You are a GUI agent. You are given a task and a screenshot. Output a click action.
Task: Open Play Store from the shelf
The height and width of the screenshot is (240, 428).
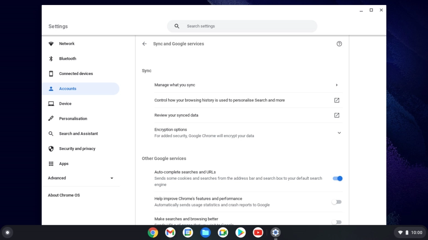240,232
